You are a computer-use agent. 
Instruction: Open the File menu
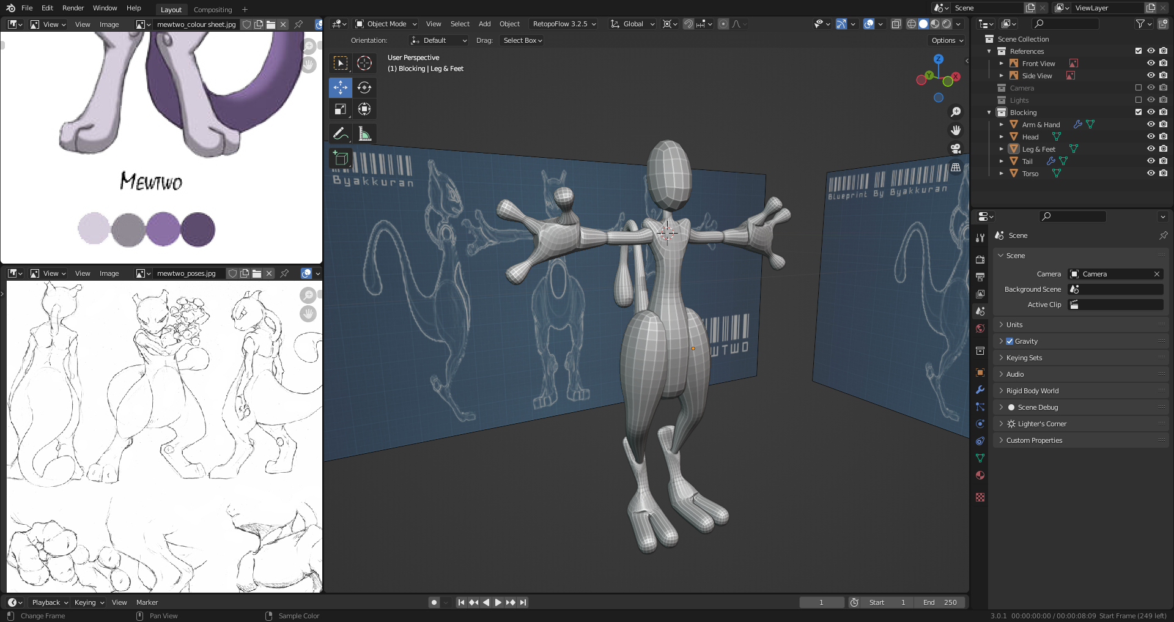[27, 8]
